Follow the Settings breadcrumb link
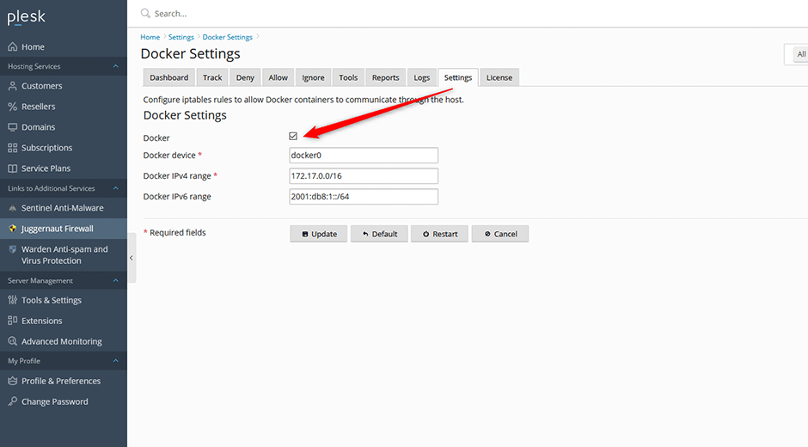The width and height of the screenshot is (808, 447). point(181,37)
